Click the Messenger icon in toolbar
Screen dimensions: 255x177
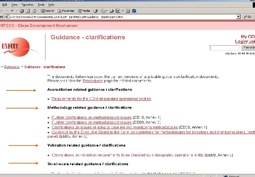[x=134, y=11]
